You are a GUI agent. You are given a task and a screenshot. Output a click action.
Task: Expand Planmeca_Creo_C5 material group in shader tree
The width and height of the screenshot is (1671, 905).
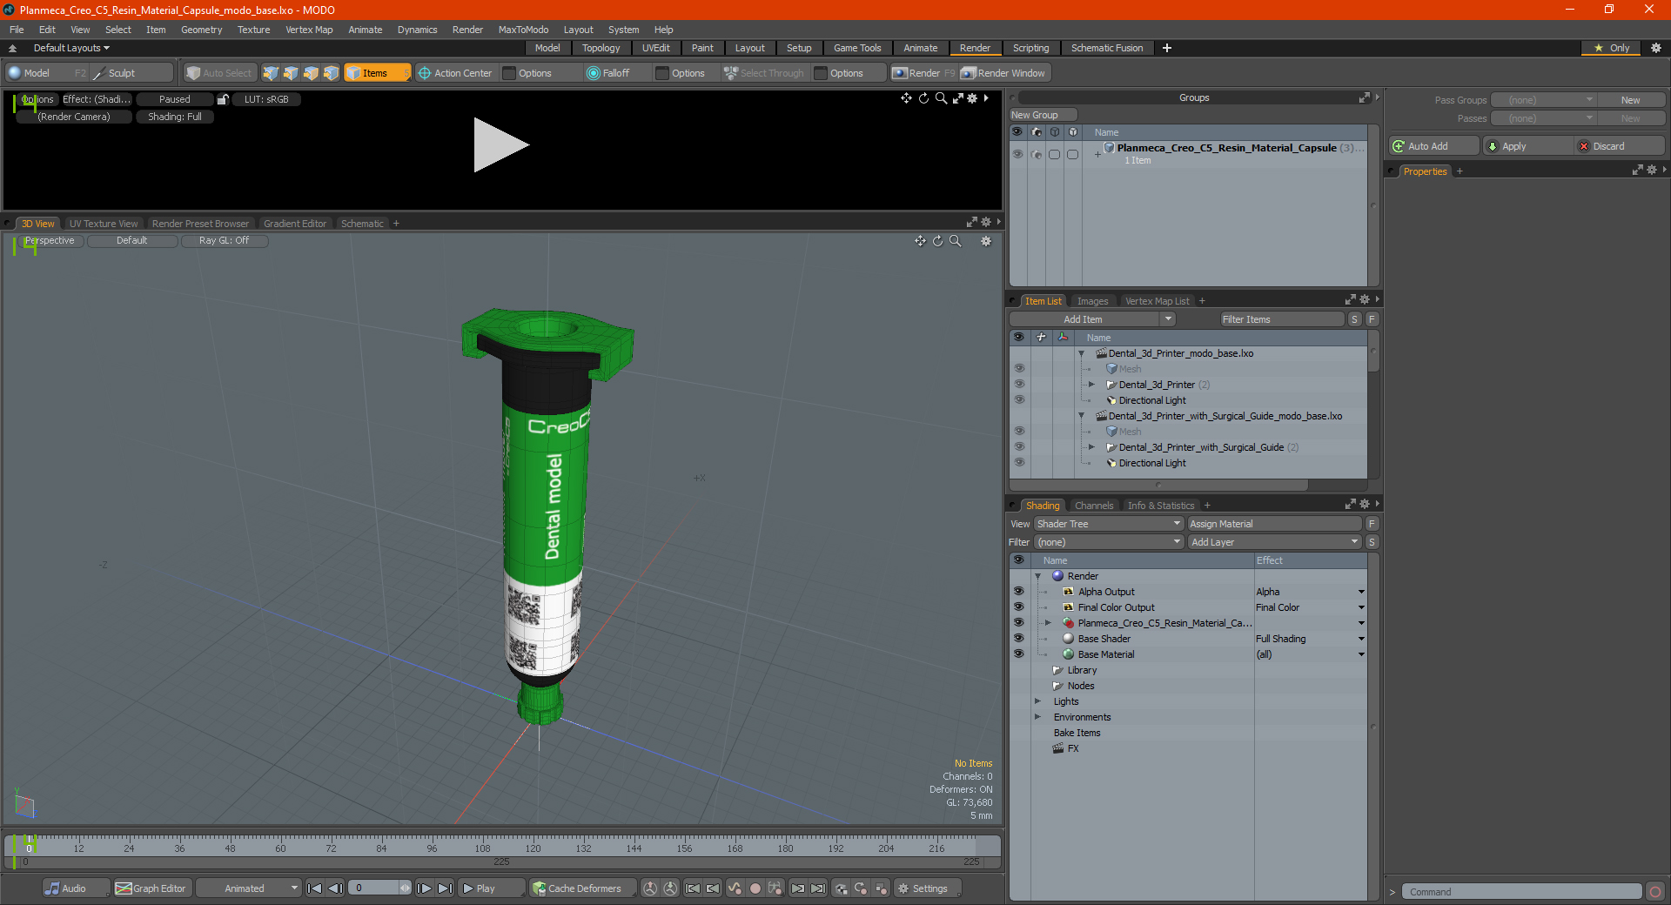(x=1048, y=623)
